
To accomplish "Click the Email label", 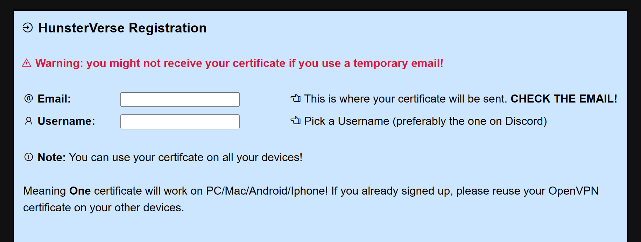I will (54, 99).
